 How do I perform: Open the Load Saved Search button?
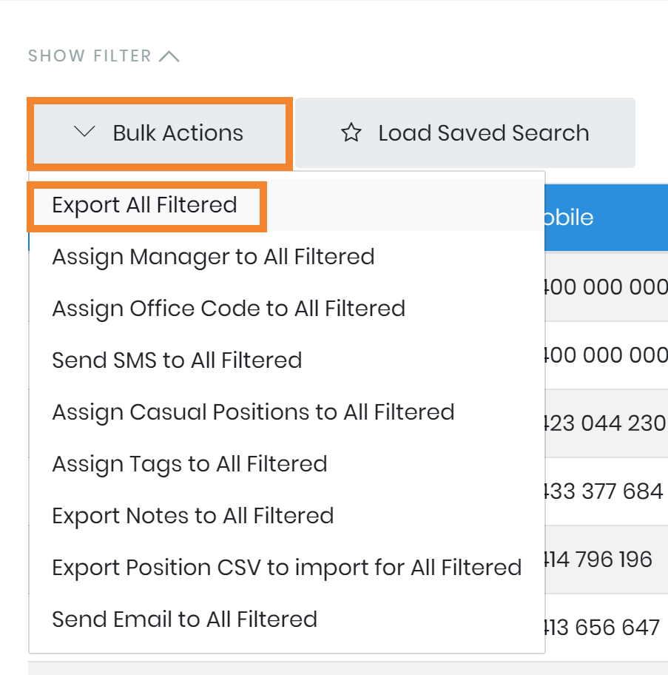click(x=465, y=133)
